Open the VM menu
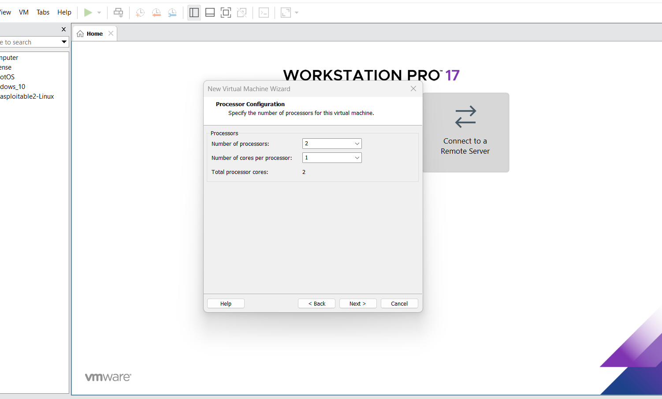This screenshot has width=662, height=399. (x=24, y=12)
